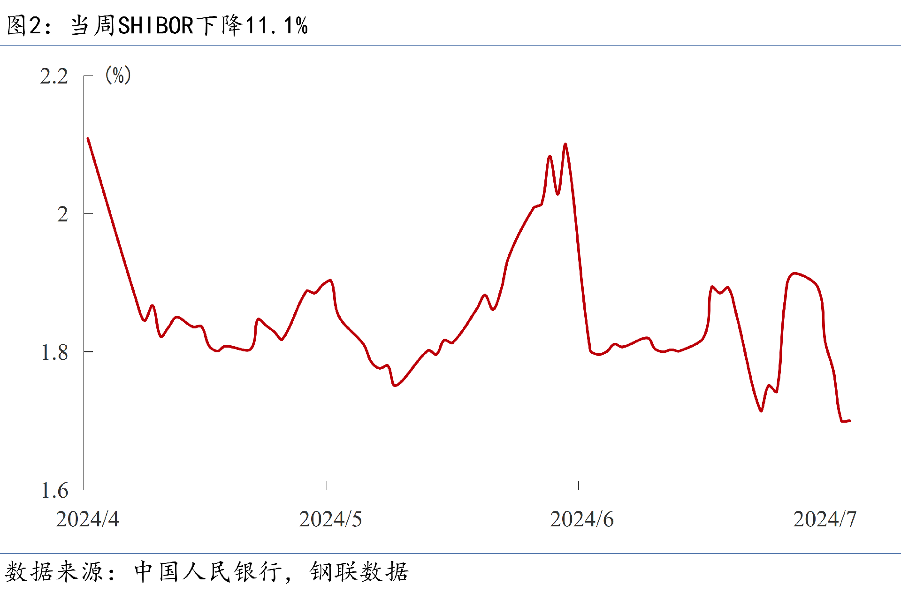Click the '图2' figure number label
This screenshot has height=600, width=901.
coord(24,26)
